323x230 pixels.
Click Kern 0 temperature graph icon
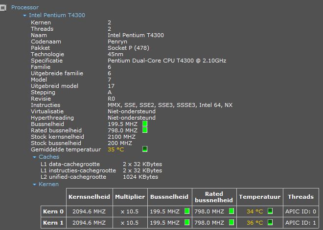pyautogui.click(x=270, y=211)
